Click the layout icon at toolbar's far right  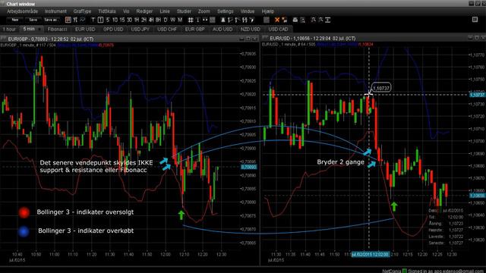pyautogui.click(x=475, y=20)
